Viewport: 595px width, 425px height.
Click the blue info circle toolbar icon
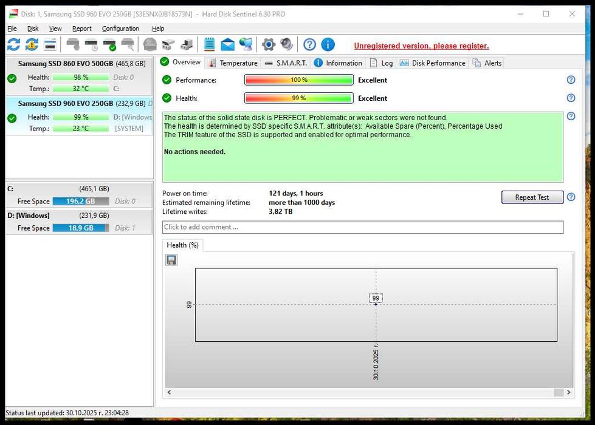(x=328, y=45)
